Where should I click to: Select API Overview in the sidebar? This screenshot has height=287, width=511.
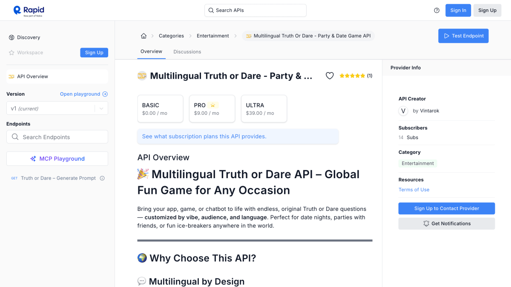(x=57, y=77)
